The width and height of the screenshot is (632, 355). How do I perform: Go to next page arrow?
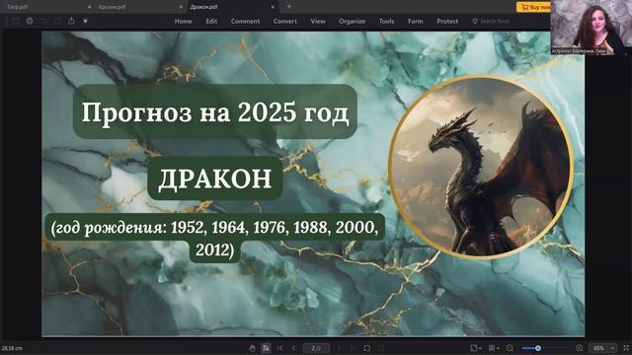339,348
